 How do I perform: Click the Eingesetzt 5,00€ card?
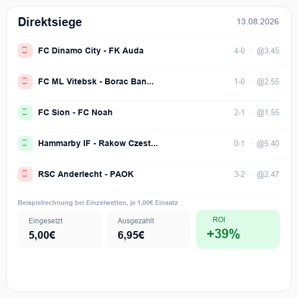click(x=59, y=229)
